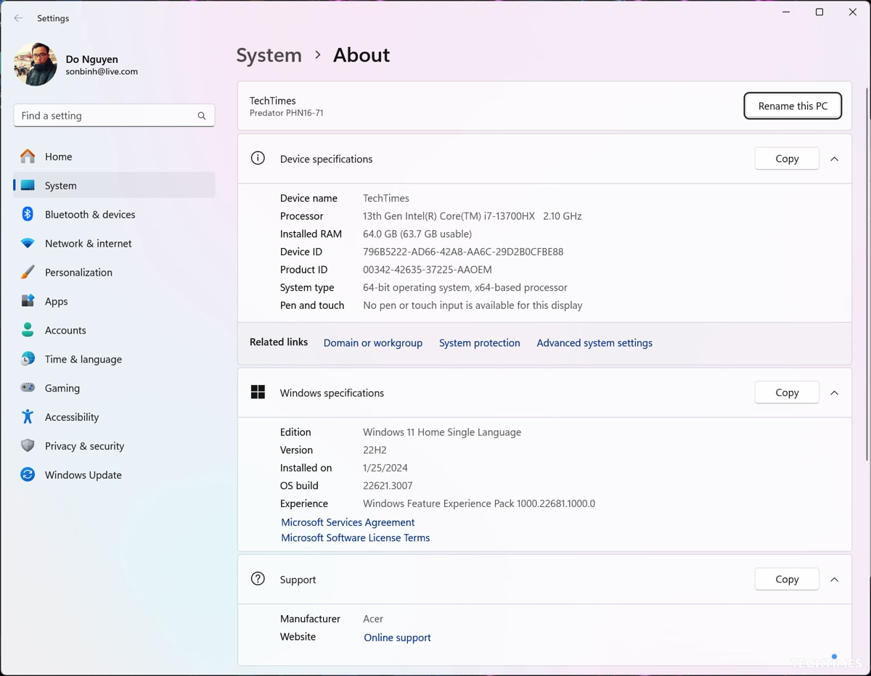Click the Network wifi icon
The image size is (871, 676).
click(28, 243)
